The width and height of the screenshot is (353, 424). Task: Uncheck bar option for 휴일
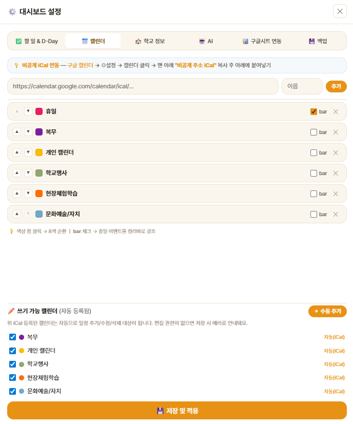313,112
